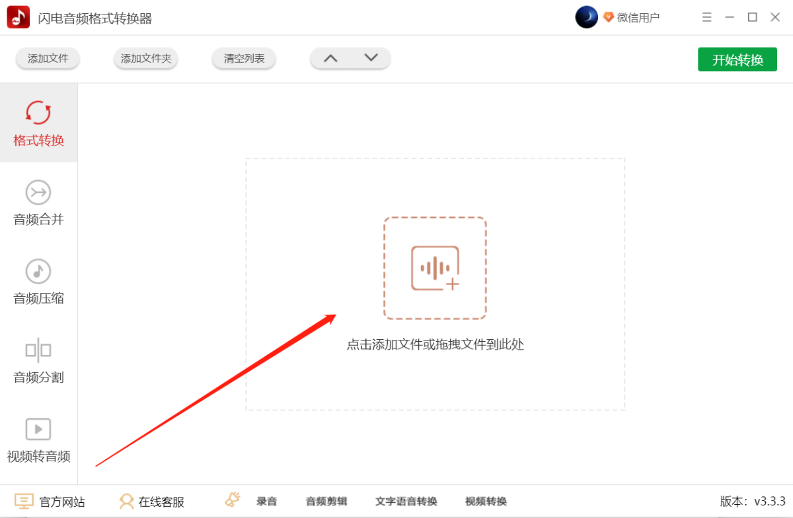Image resolution: width=793 pixels, height=518 pixels.
Task: Minimize the converter window
Action: 730,17
